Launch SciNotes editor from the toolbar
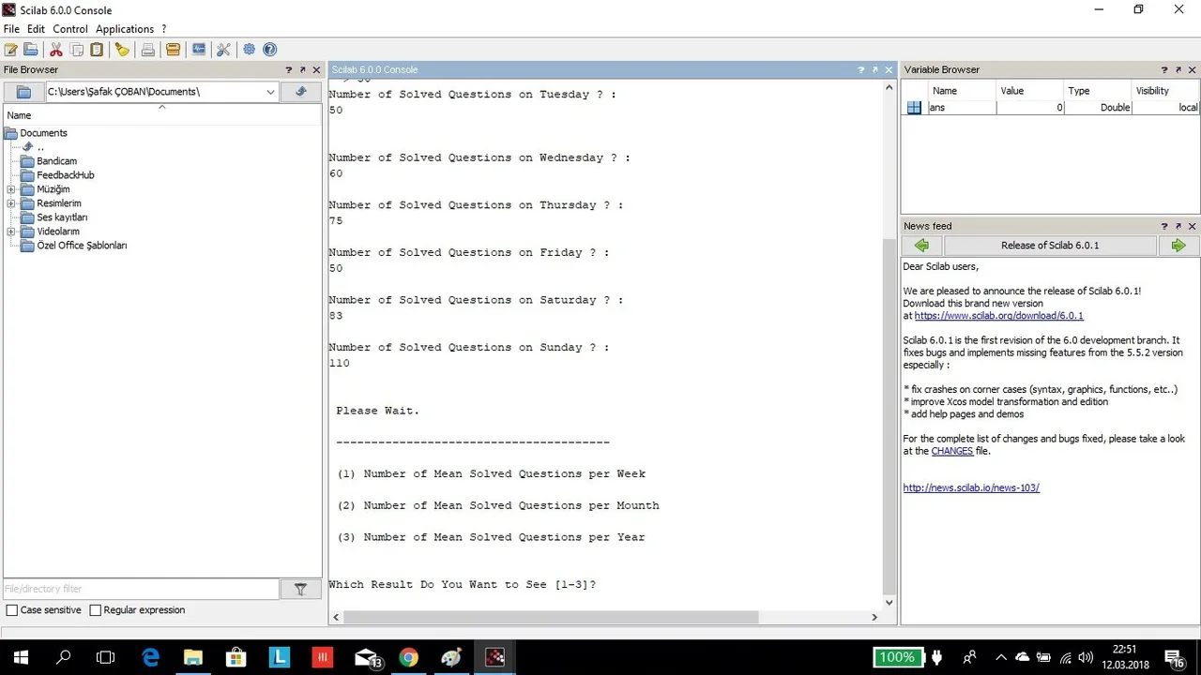1201x675 pixels. tap(11, 50)
